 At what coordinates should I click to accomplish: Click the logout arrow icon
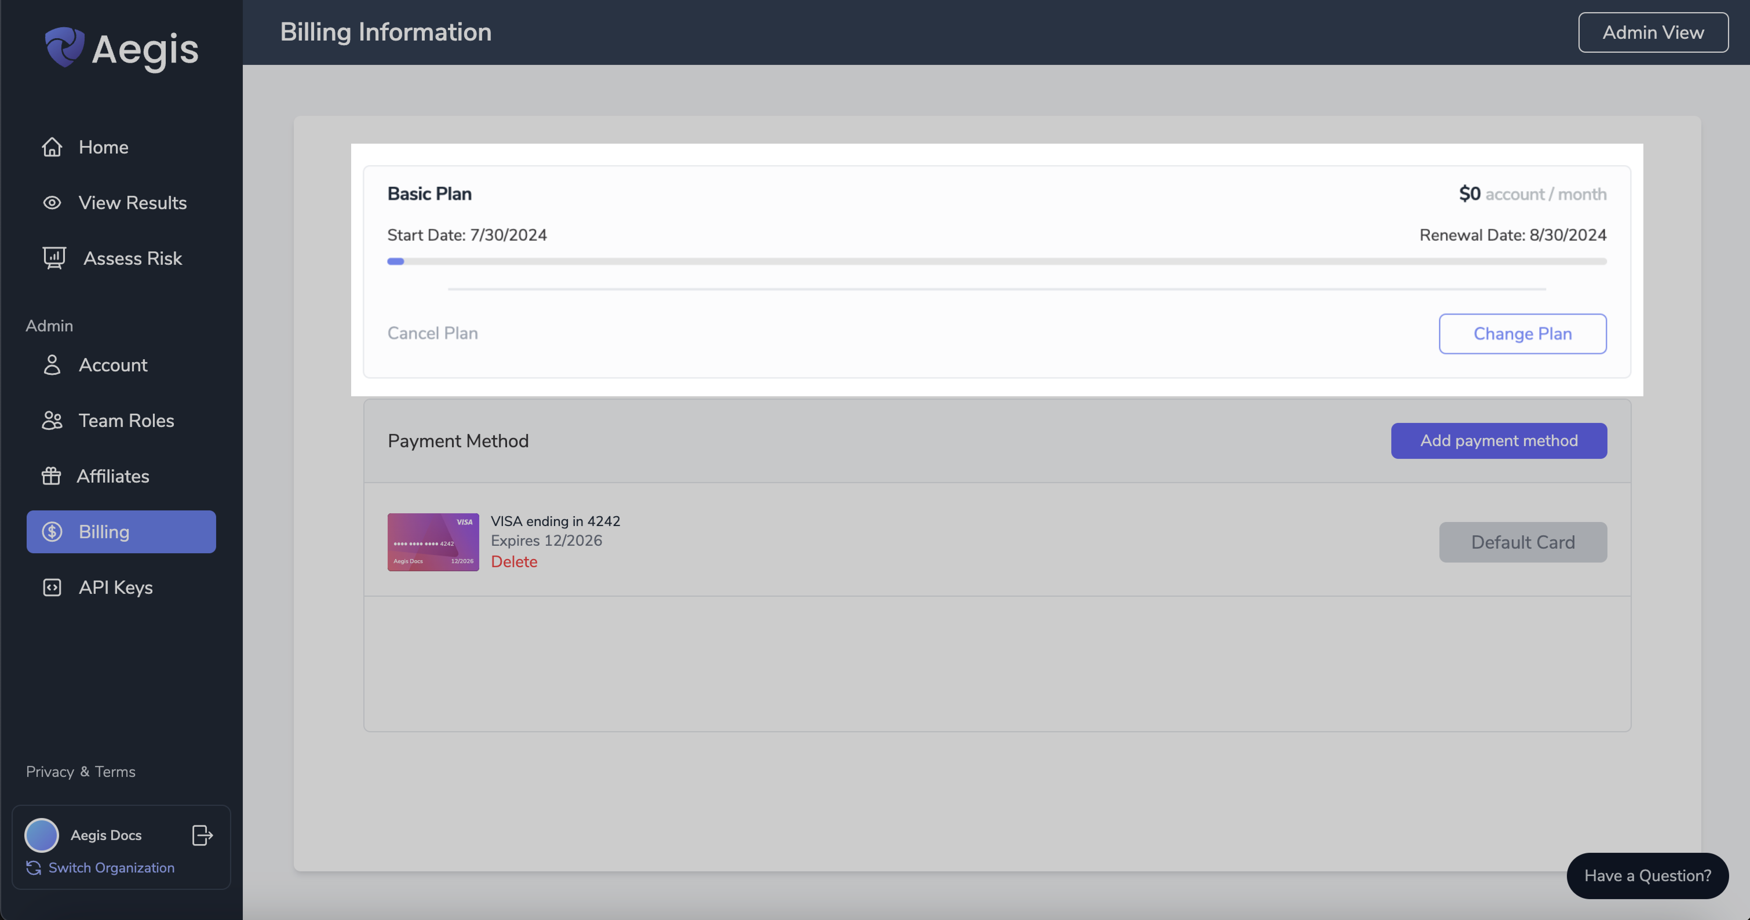(x=203, y=835)
